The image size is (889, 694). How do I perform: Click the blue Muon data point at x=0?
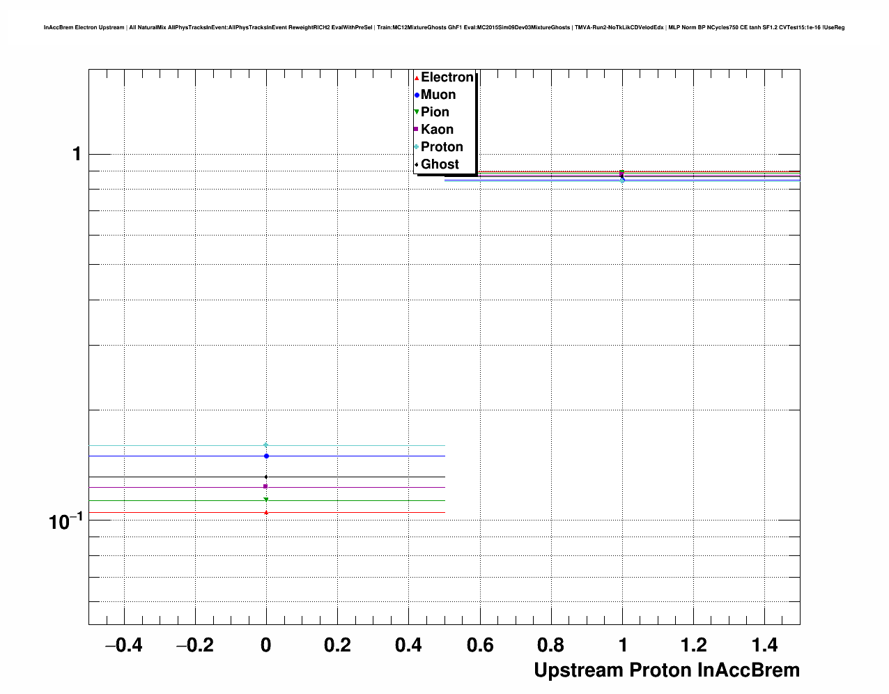click(266, 456)
